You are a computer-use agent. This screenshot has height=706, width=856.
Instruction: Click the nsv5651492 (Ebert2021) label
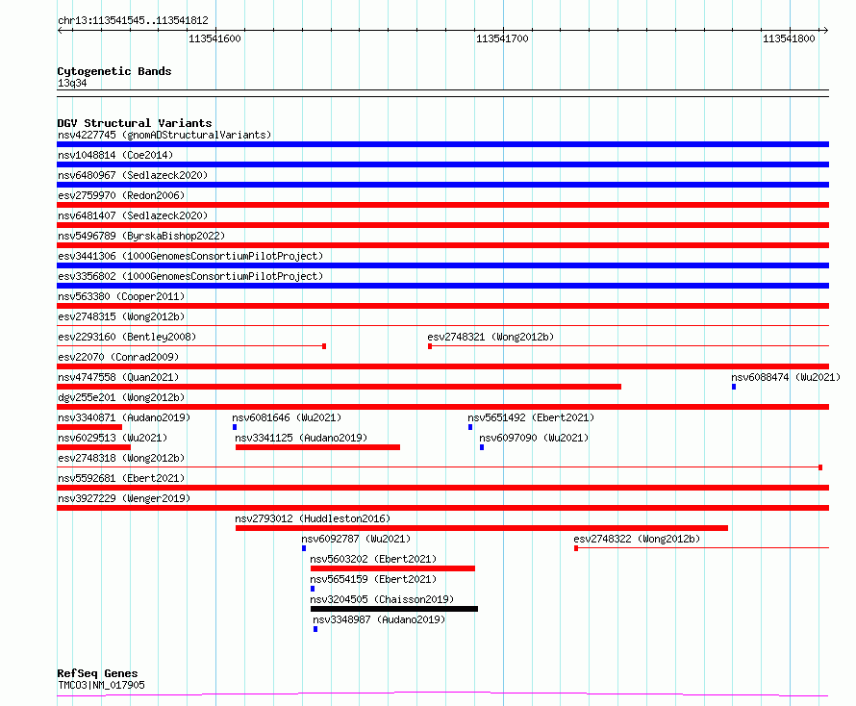(531, 417)
